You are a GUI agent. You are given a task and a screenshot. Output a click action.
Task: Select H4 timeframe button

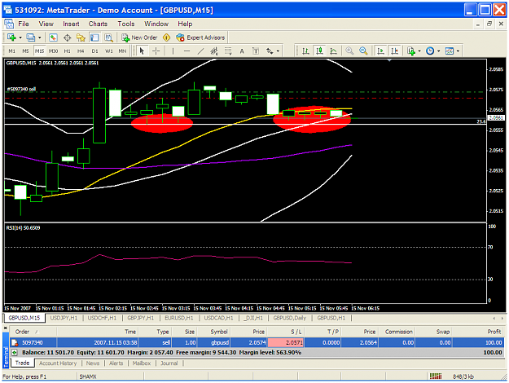[x=81, y=51]
